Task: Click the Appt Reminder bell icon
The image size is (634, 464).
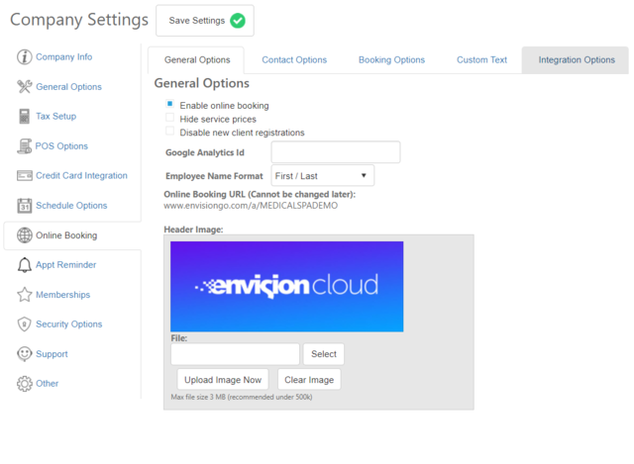Action: coord(24,265)
